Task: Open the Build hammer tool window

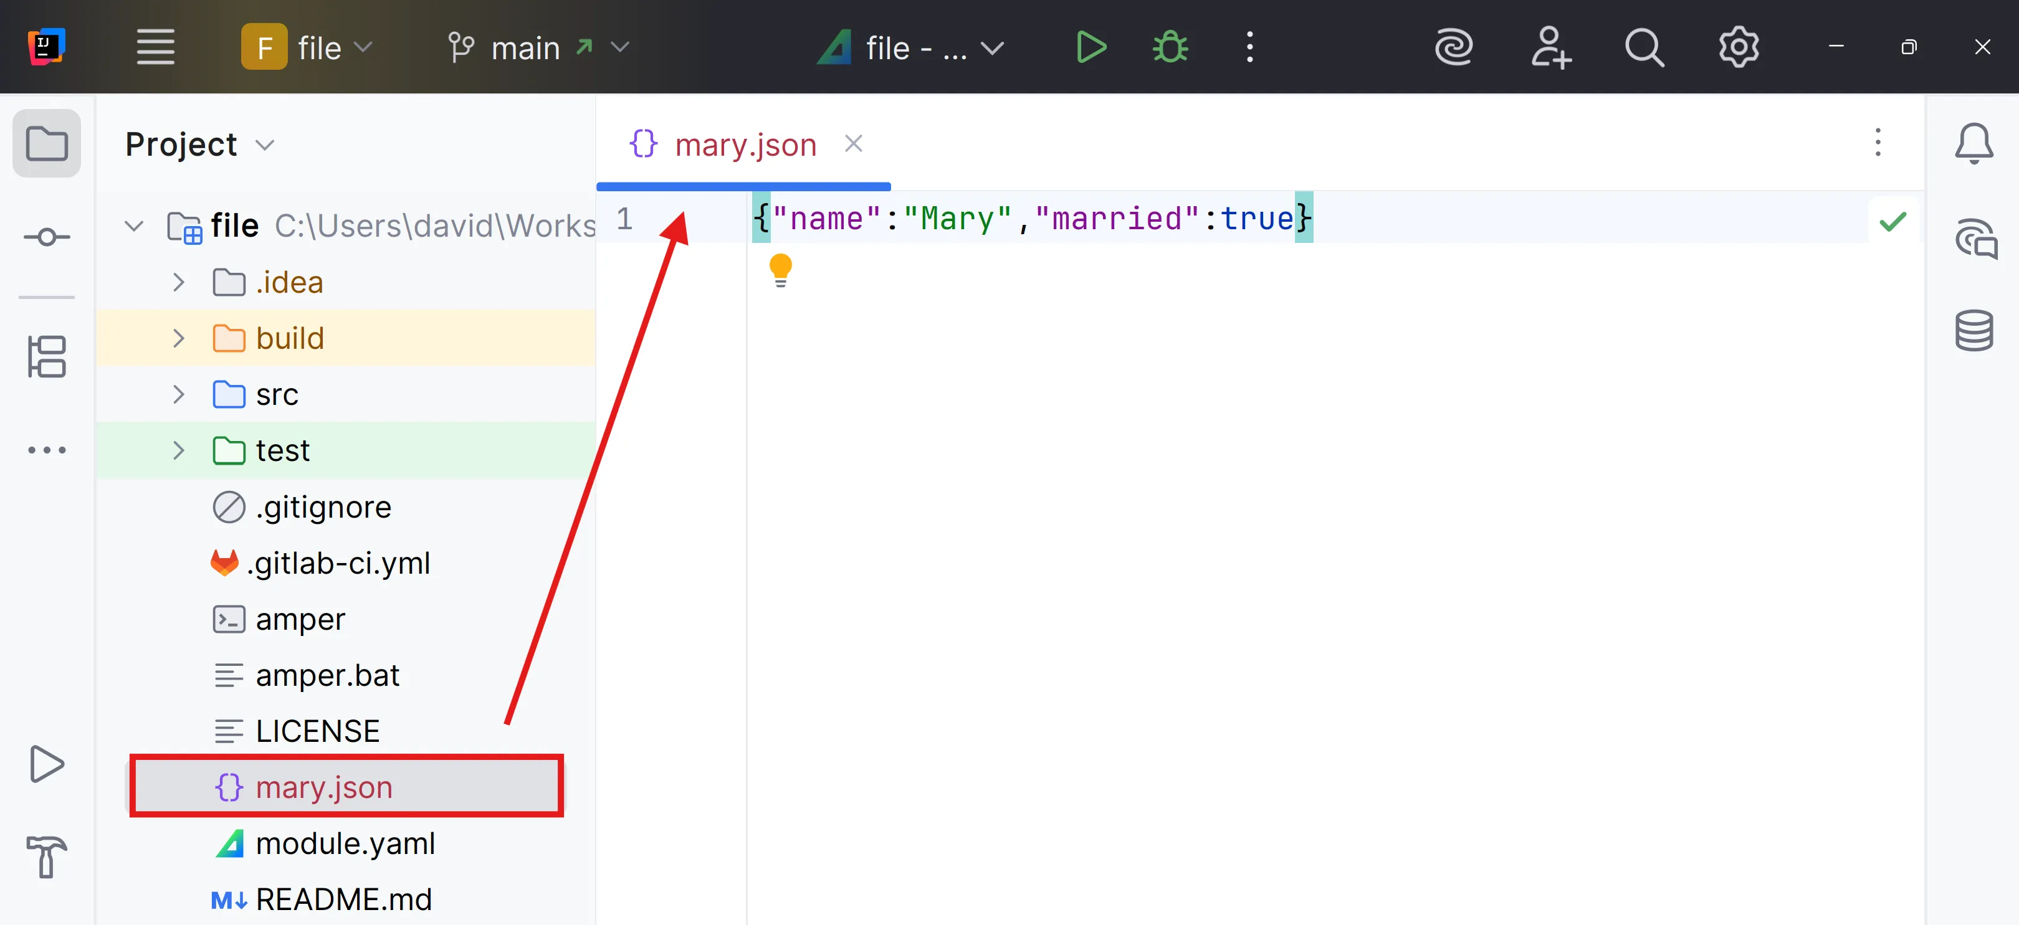Action: (46, 856)
